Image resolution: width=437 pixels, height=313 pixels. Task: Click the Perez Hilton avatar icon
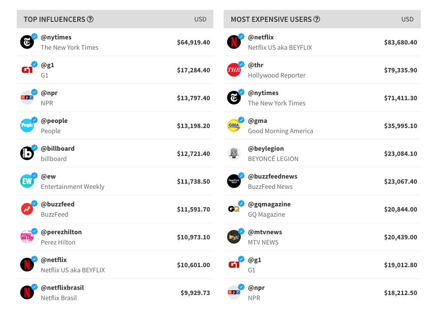(27, 237)
